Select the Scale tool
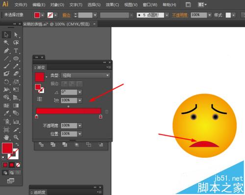Image resolution: width=245 pixels, height=195 pixels. [x=16, y=82]
